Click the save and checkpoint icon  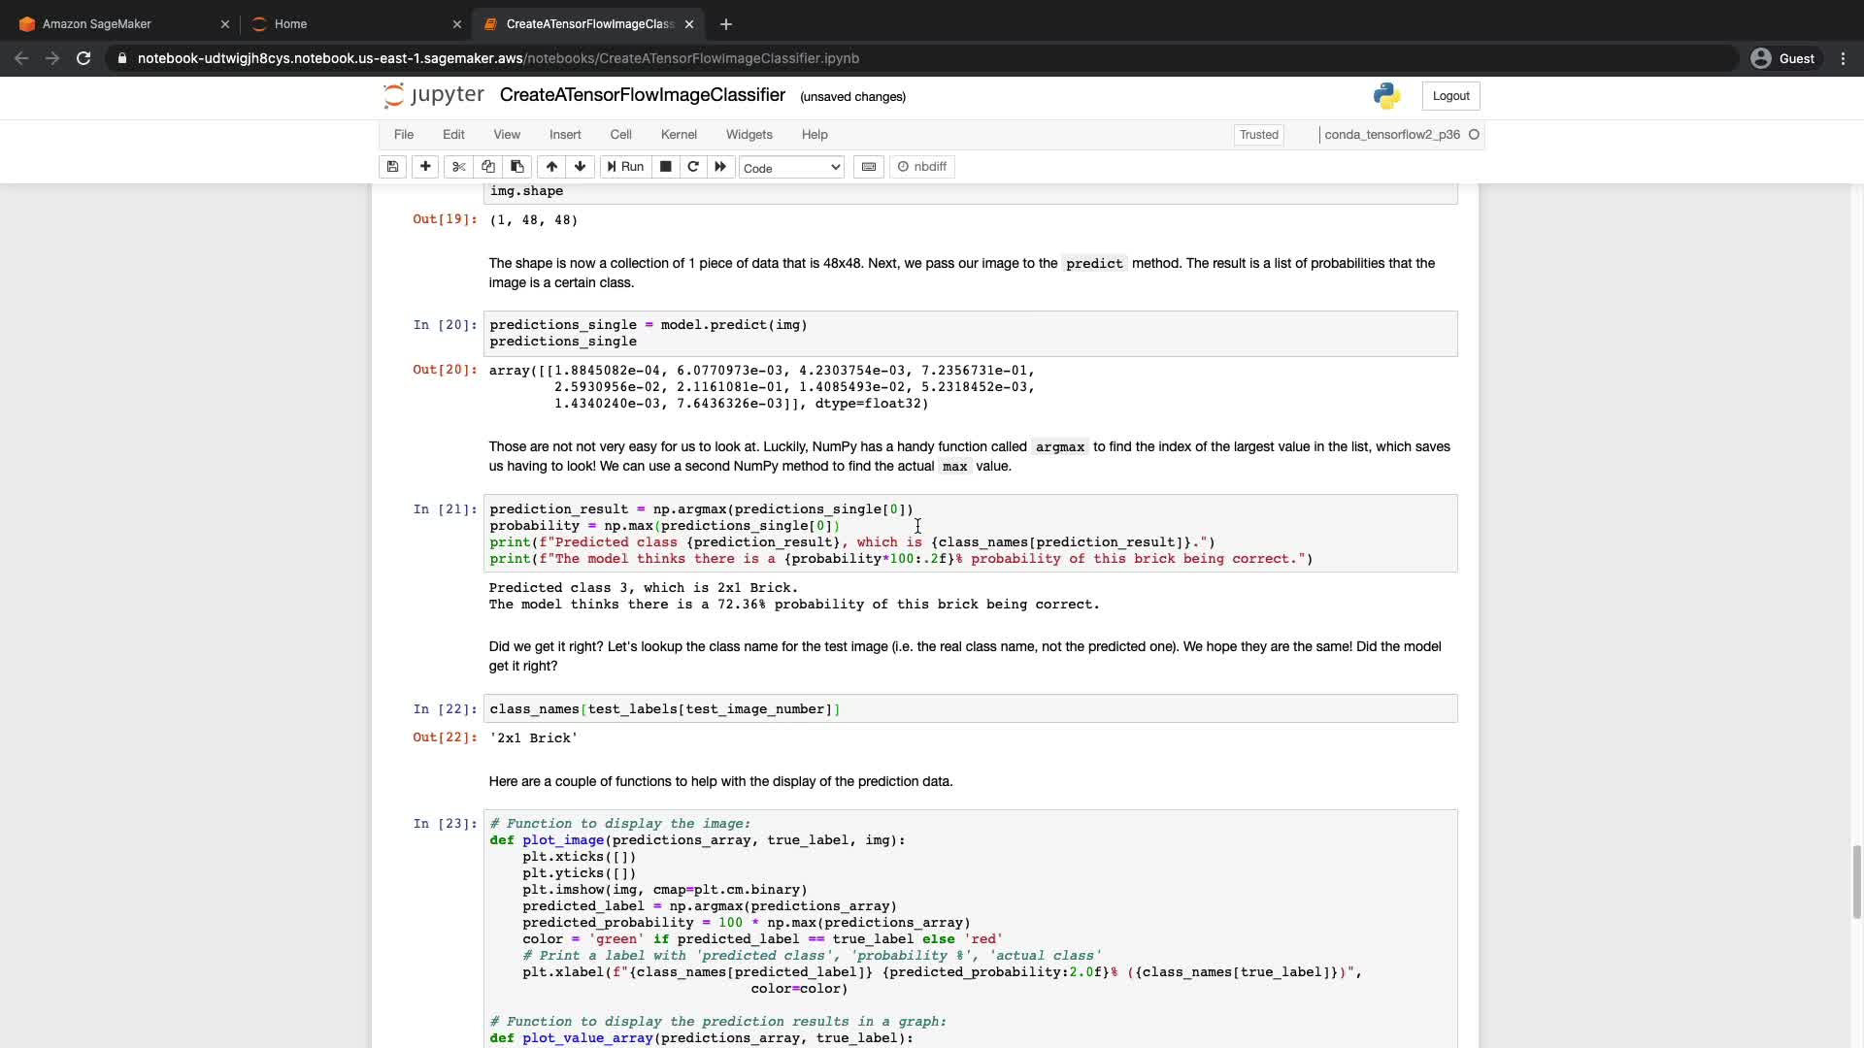pos(392,167)
